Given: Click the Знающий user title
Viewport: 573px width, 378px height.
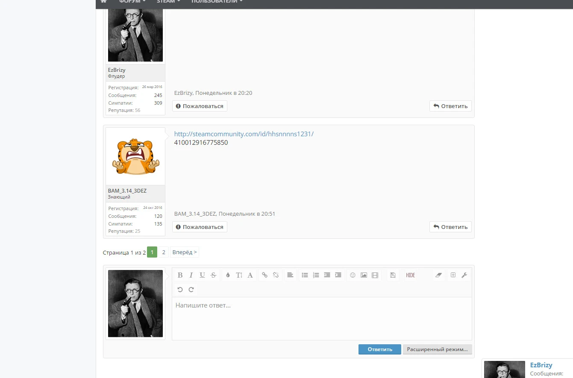Looking at the screenshot, I should point(119,197).
